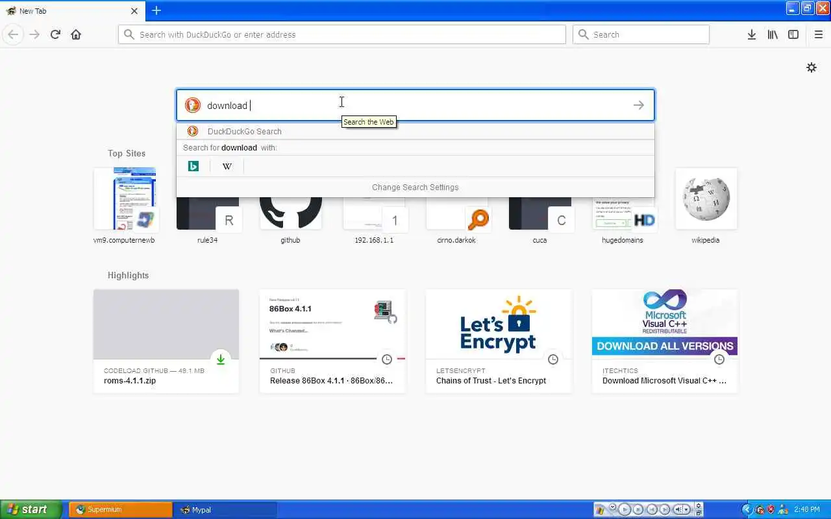Search with the Bing engine icon
This screenshot has height=519, width=831.
[193, 166]
